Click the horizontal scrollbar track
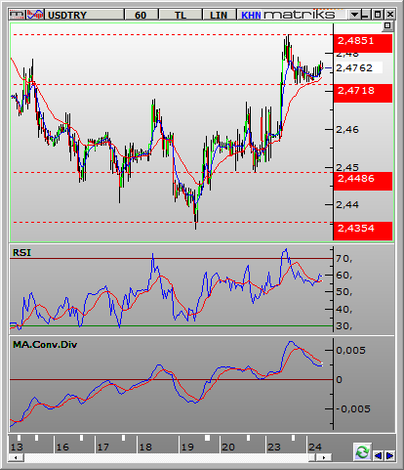Screen dimensions: 404x470 pyautogui.click(x=166, y=457)
